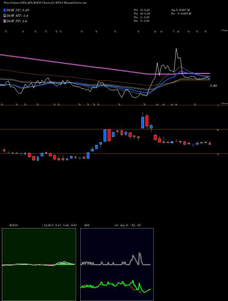Open the green MACD indicator panel

click(x=39, y=265)
